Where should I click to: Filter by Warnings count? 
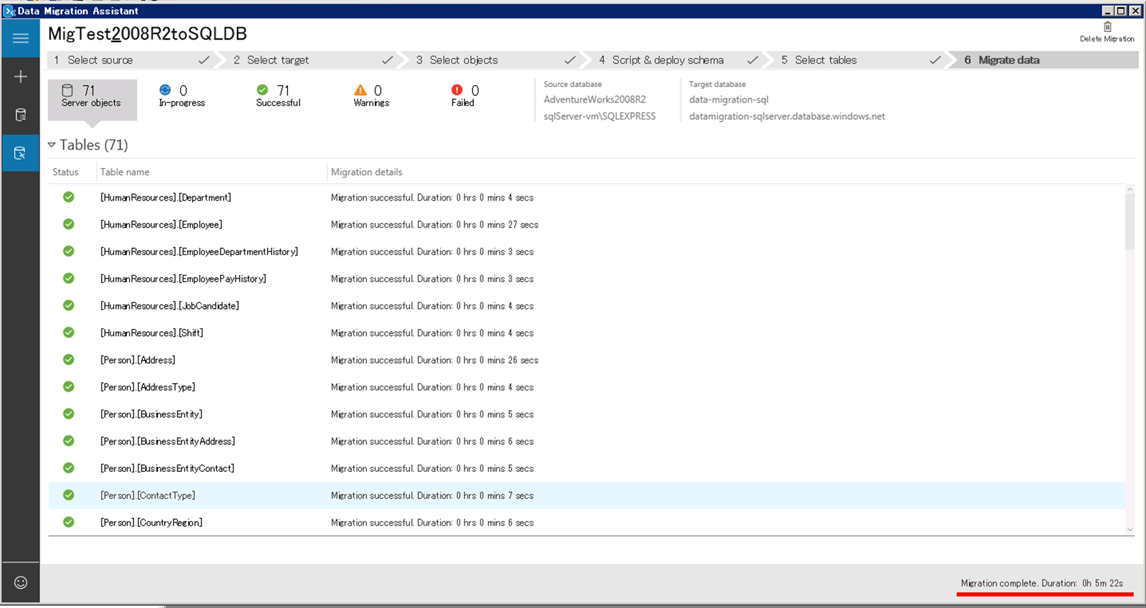371,96
